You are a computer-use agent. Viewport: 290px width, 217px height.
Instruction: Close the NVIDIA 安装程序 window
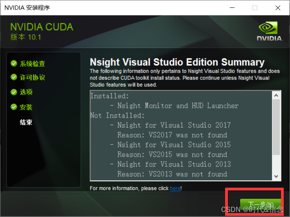click(278, 8)
